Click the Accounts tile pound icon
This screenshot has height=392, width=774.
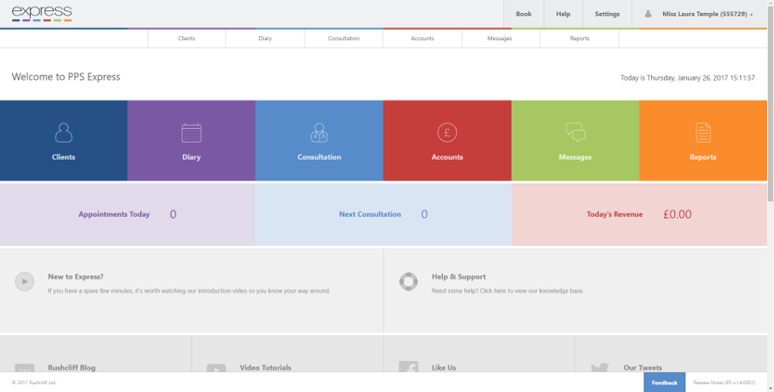pyautogui.click(x=447, y=132)
